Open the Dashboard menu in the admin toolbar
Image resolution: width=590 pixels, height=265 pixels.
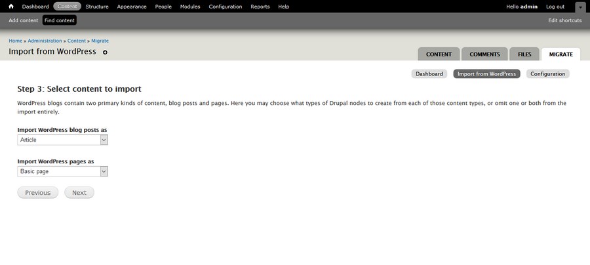(x=35, y=7)
